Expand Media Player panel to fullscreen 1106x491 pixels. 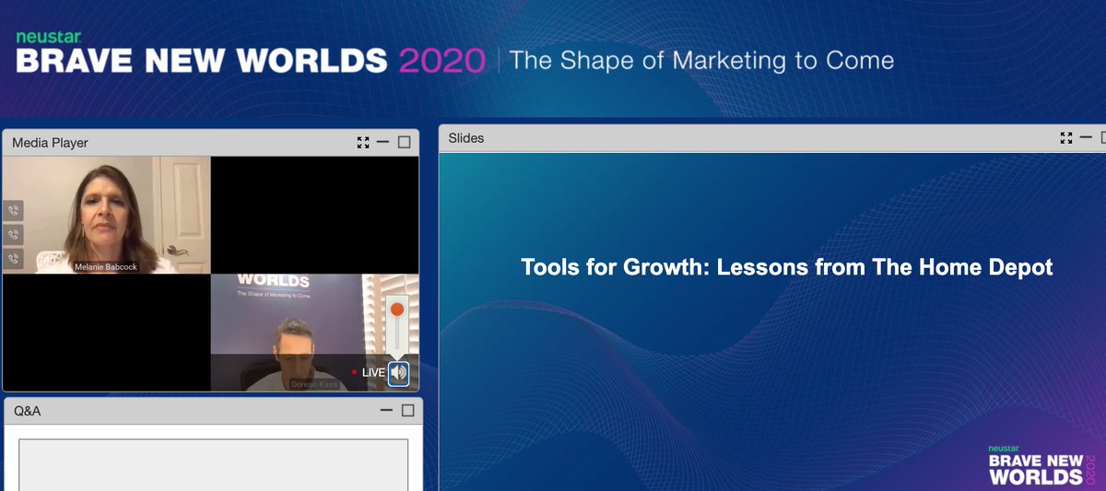(363, 142)
